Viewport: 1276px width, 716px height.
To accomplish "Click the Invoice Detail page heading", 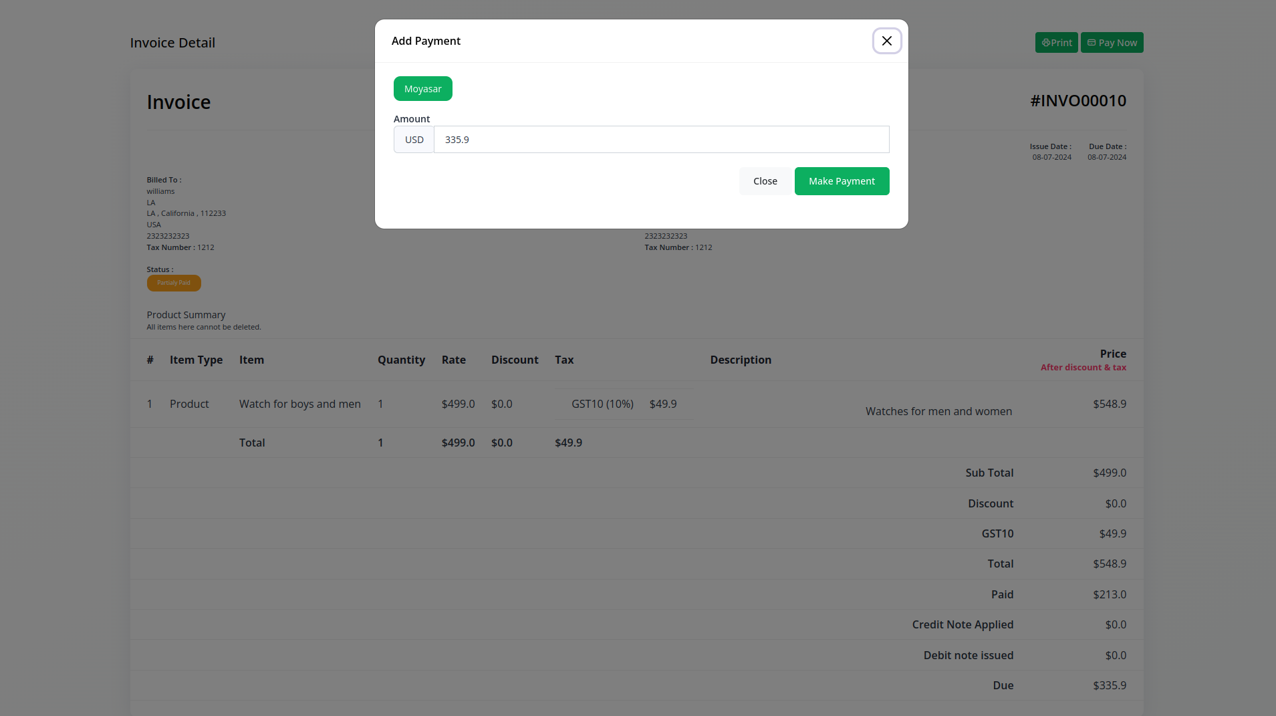I will click(x=172, y=43).
